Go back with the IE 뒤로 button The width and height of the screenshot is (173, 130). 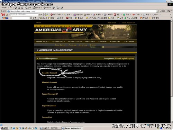4,8
